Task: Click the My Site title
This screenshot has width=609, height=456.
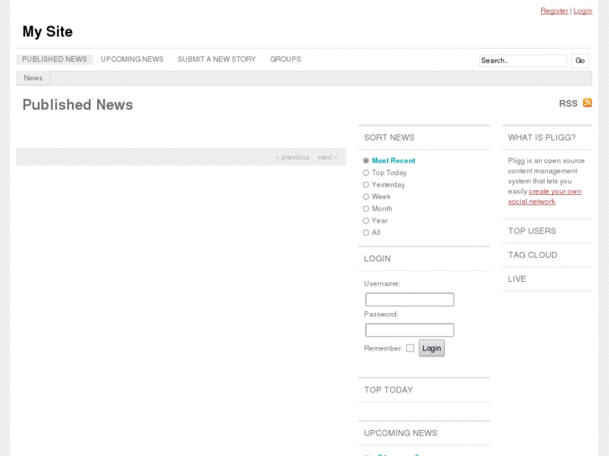Action: (48, 32)
